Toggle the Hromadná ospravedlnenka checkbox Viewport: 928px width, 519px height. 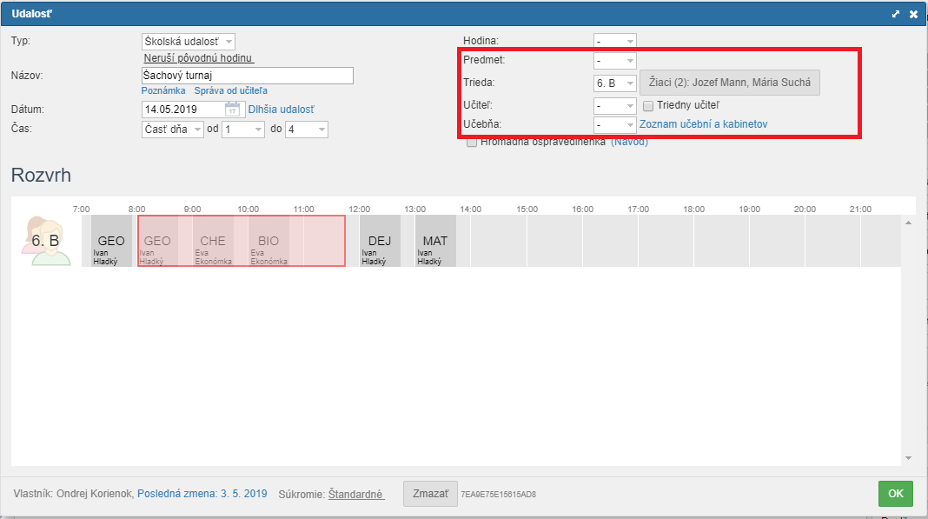[472, 143]
